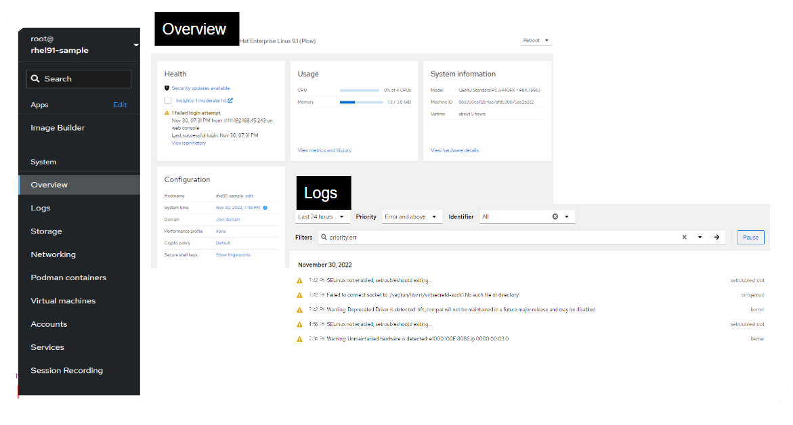Clear the Identifier selection using the circled X
The width and height of the screenshot is (793, 425).
pyautogui.click(x=555, y=217)
